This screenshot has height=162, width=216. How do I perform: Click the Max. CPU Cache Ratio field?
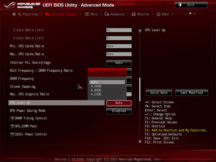pyautogui.click(x=119, y=54)
